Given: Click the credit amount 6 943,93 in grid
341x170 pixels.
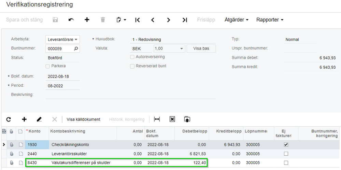Looking at the screenshot, I should coord(232,144).
